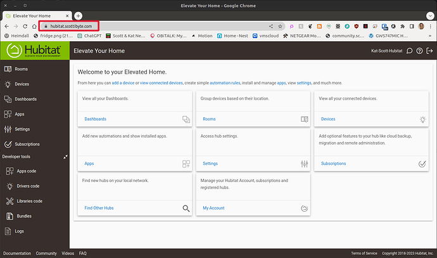Collapse the Developer tools section
The height and width of the screenshot is (258, 437).
point(65,157)
